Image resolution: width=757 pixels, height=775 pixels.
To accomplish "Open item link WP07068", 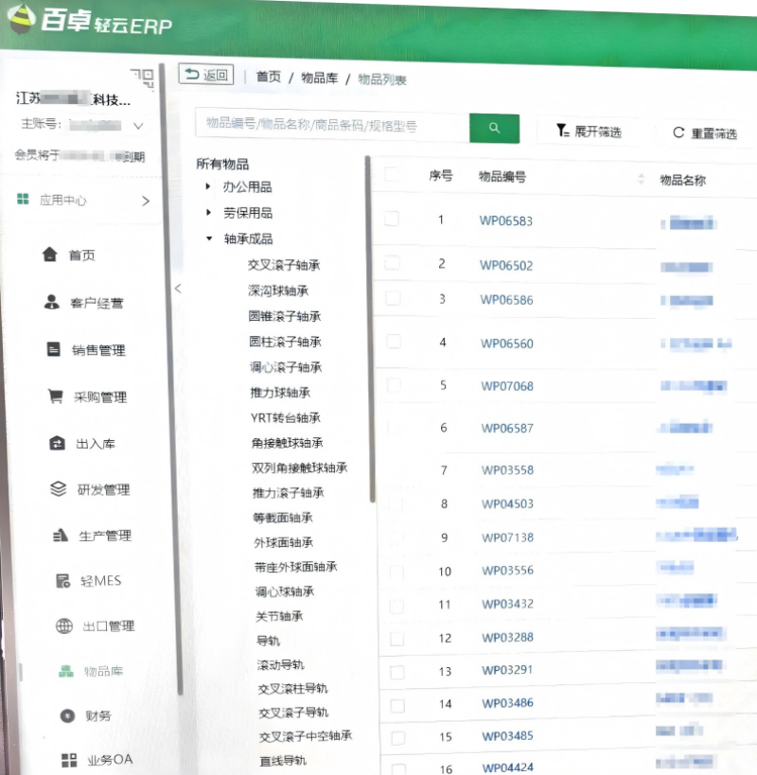I will coord(507,386).
